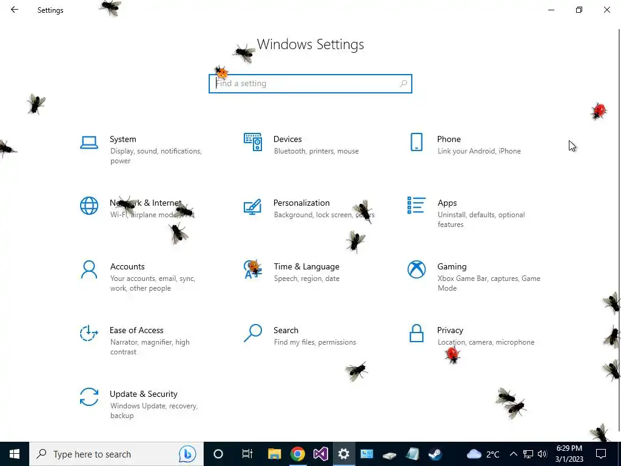Launch Google Chrome from taskbar
This screenshot has height=466, width=621.
tap(297, 454)
